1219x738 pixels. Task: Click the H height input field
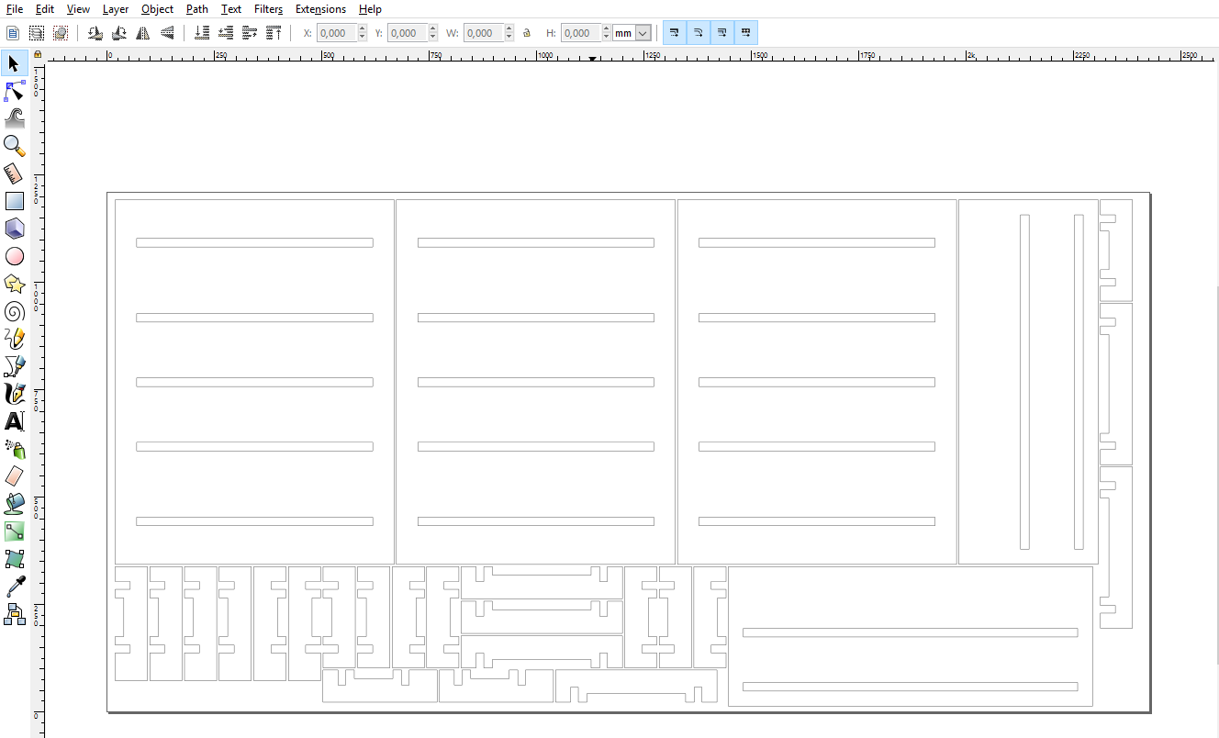(580, 33)
